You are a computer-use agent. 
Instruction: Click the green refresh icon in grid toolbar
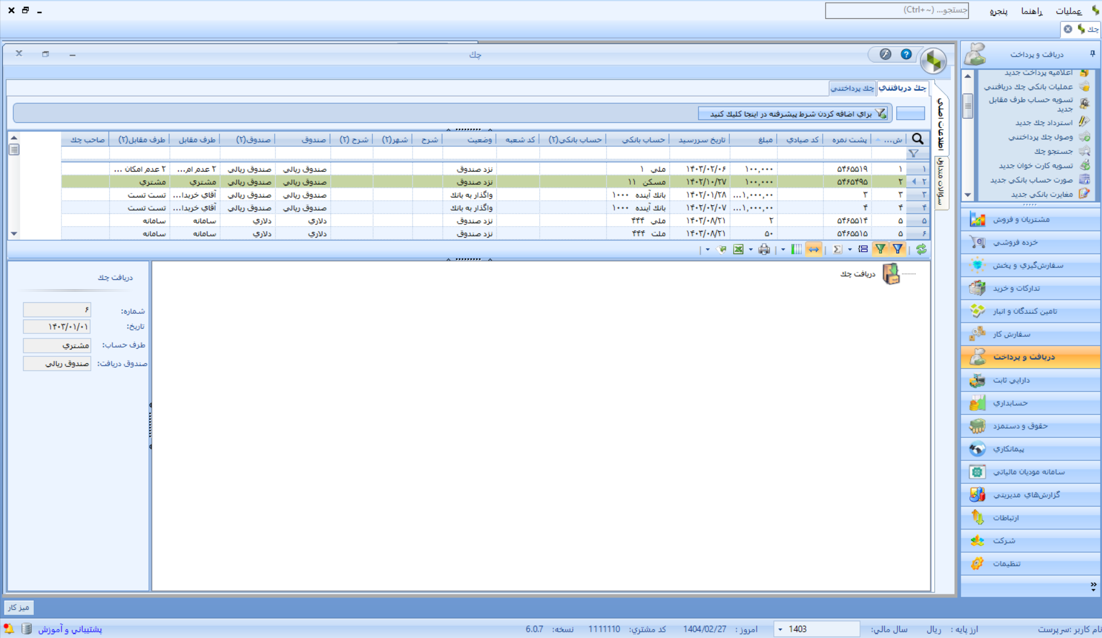[x=921, y=249]
